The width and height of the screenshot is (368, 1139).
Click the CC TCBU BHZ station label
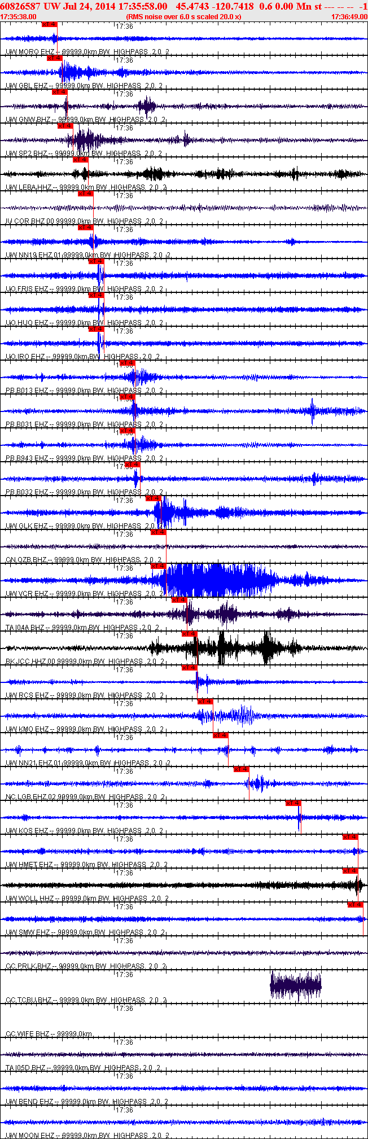pyautogui.click(x=29, y=1000)
